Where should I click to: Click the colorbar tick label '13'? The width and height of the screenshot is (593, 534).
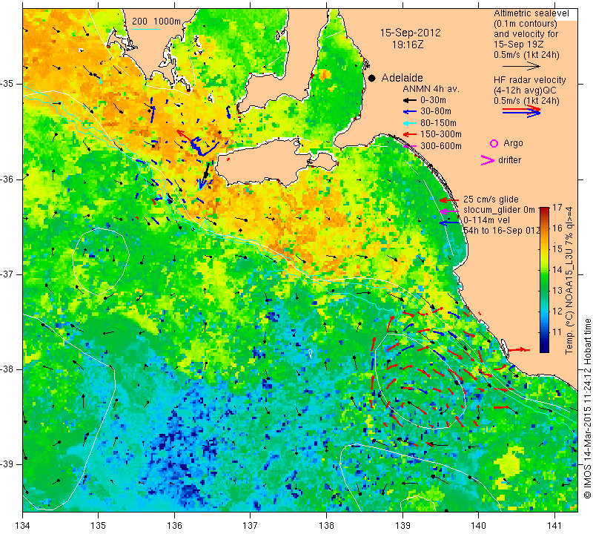[x=557, y=291]
